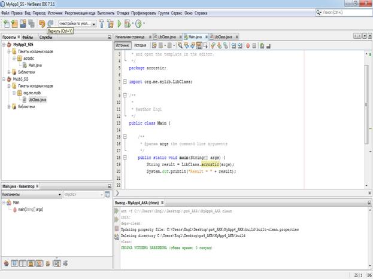Collapse the import fold on line 7
The width and height of the screenshot is (373, 279).
[x=125, y=82]
